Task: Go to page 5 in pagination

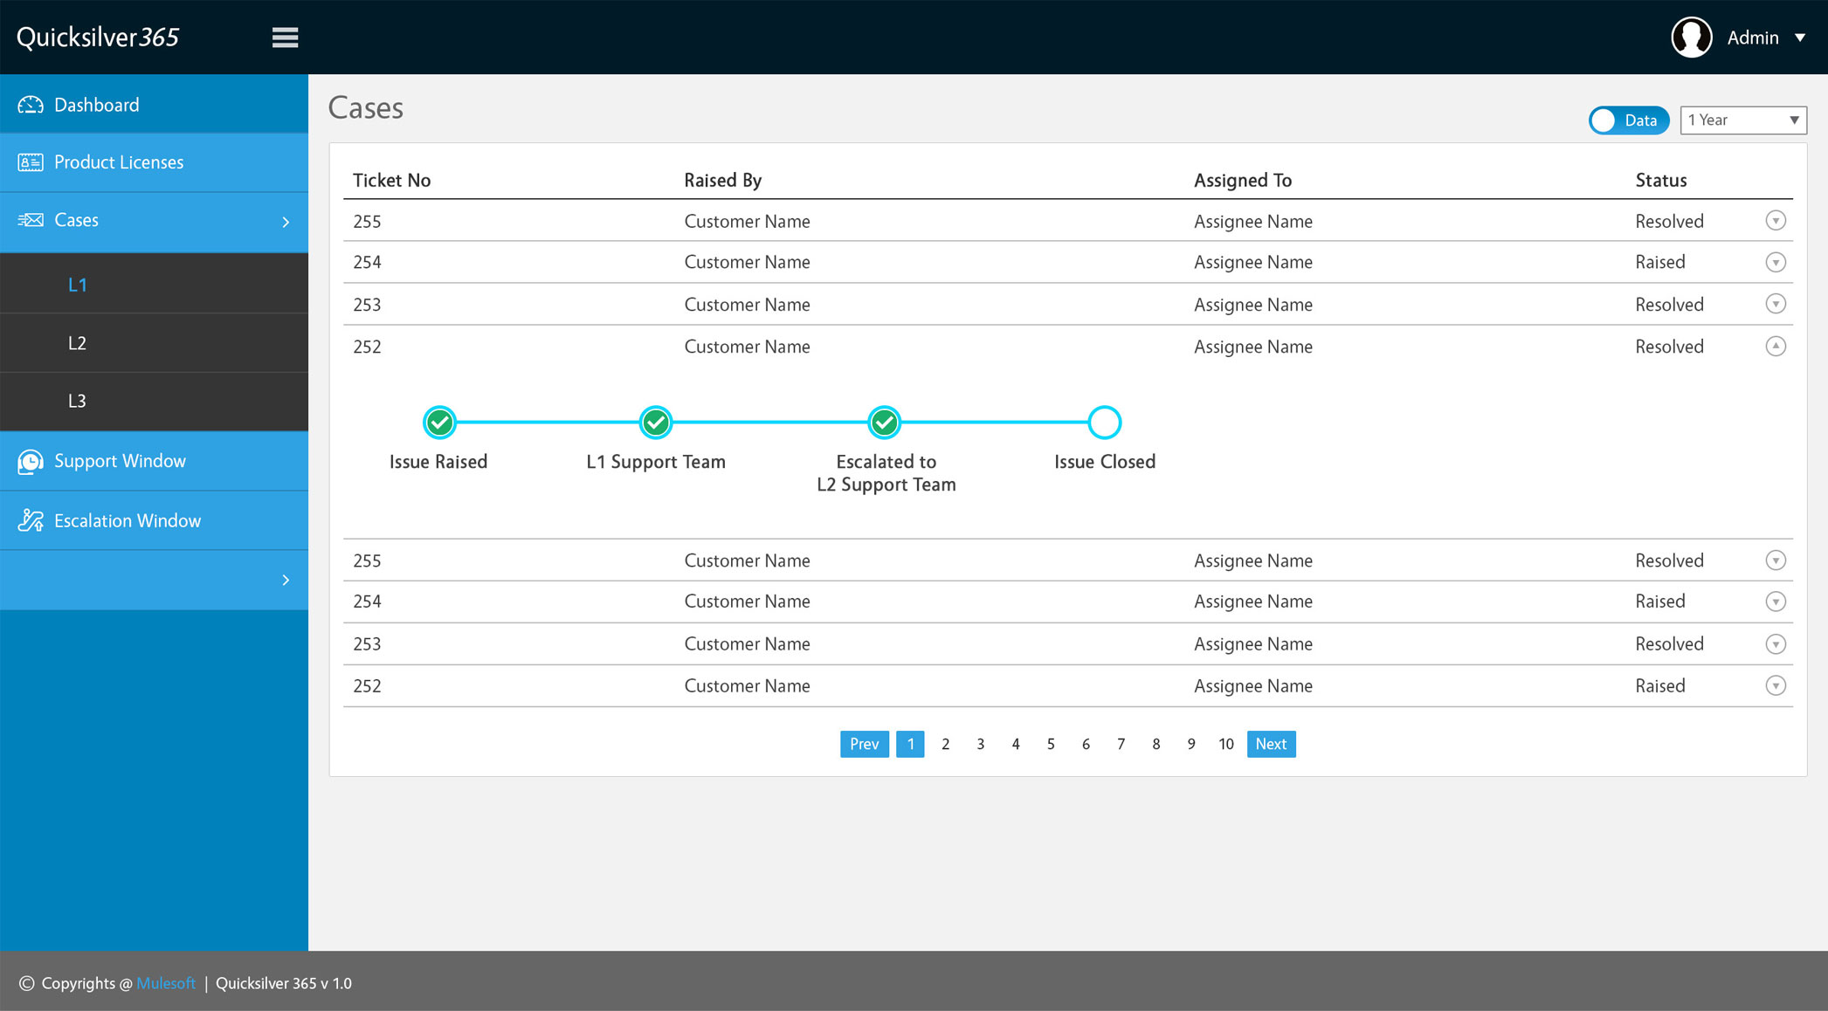Action: pyautogui.click(x=1051, y=744)
